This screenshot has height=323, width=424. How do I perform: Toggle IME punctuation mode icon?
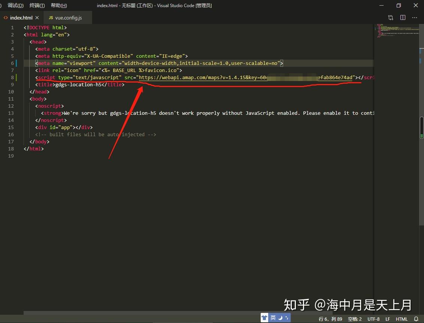(x=287, y=318)
